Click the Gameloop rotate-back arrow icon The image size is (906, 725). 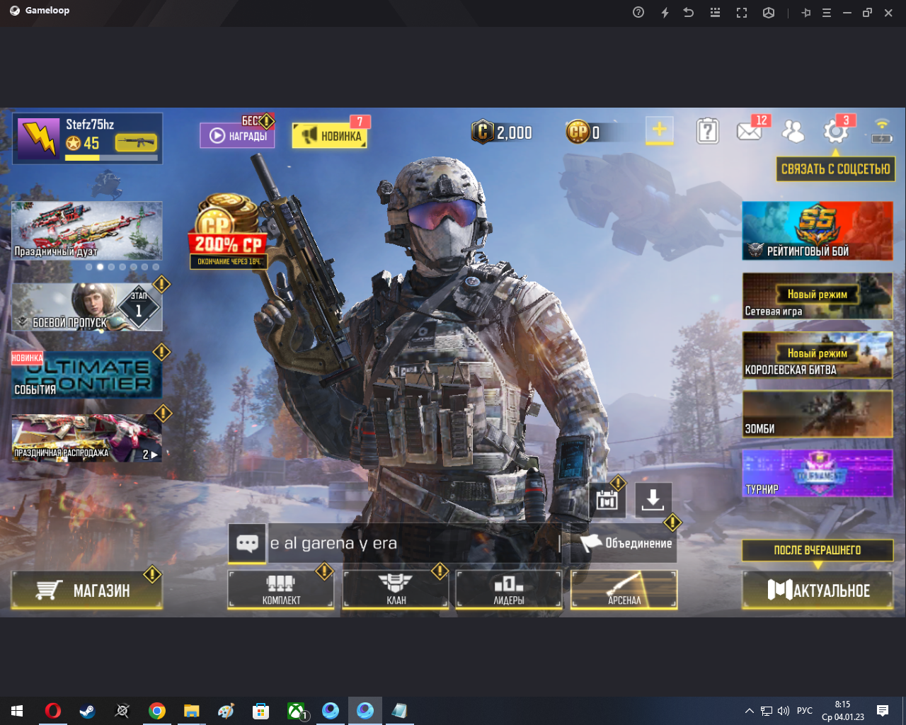click(688, 12)
